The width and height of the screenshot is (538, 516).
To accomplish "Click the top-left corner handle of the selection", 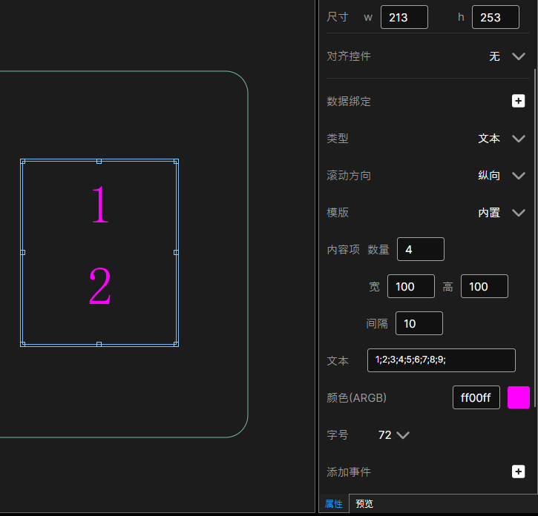I will click(23, 162).
